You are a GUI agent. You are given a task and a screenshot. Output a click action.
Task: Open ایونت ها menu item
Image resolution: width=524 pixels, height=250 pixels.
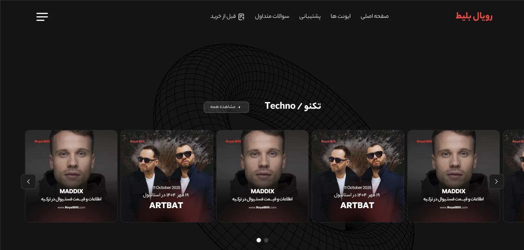pyautogui.click(x=341, y=16)
